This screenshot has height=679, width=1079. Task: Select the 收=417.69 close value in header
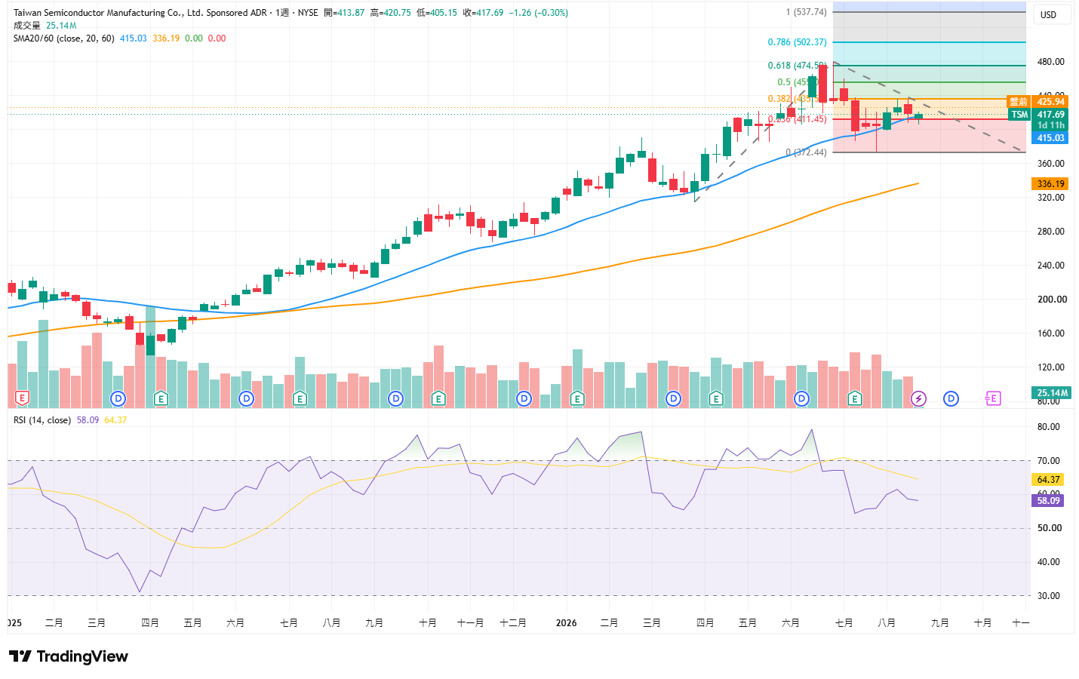(x=483, y=13)
